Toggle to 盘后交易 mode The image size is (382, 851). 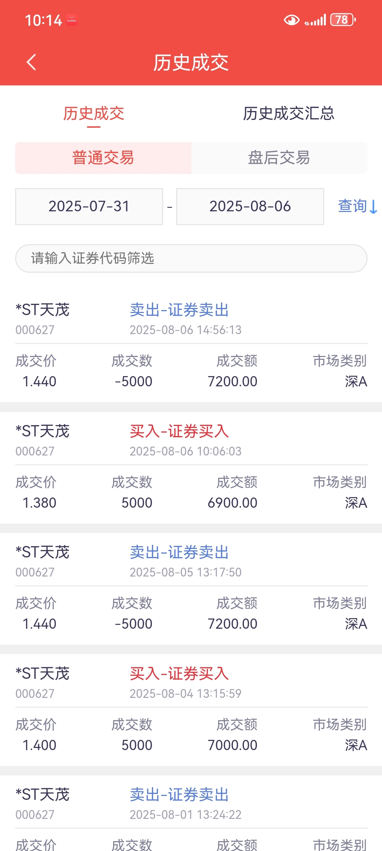pyautogui.click(x=279, y=158)
